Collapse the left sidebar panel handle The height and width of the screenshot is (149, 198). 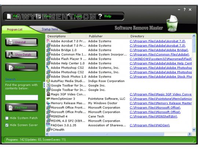tap(44, 85)
